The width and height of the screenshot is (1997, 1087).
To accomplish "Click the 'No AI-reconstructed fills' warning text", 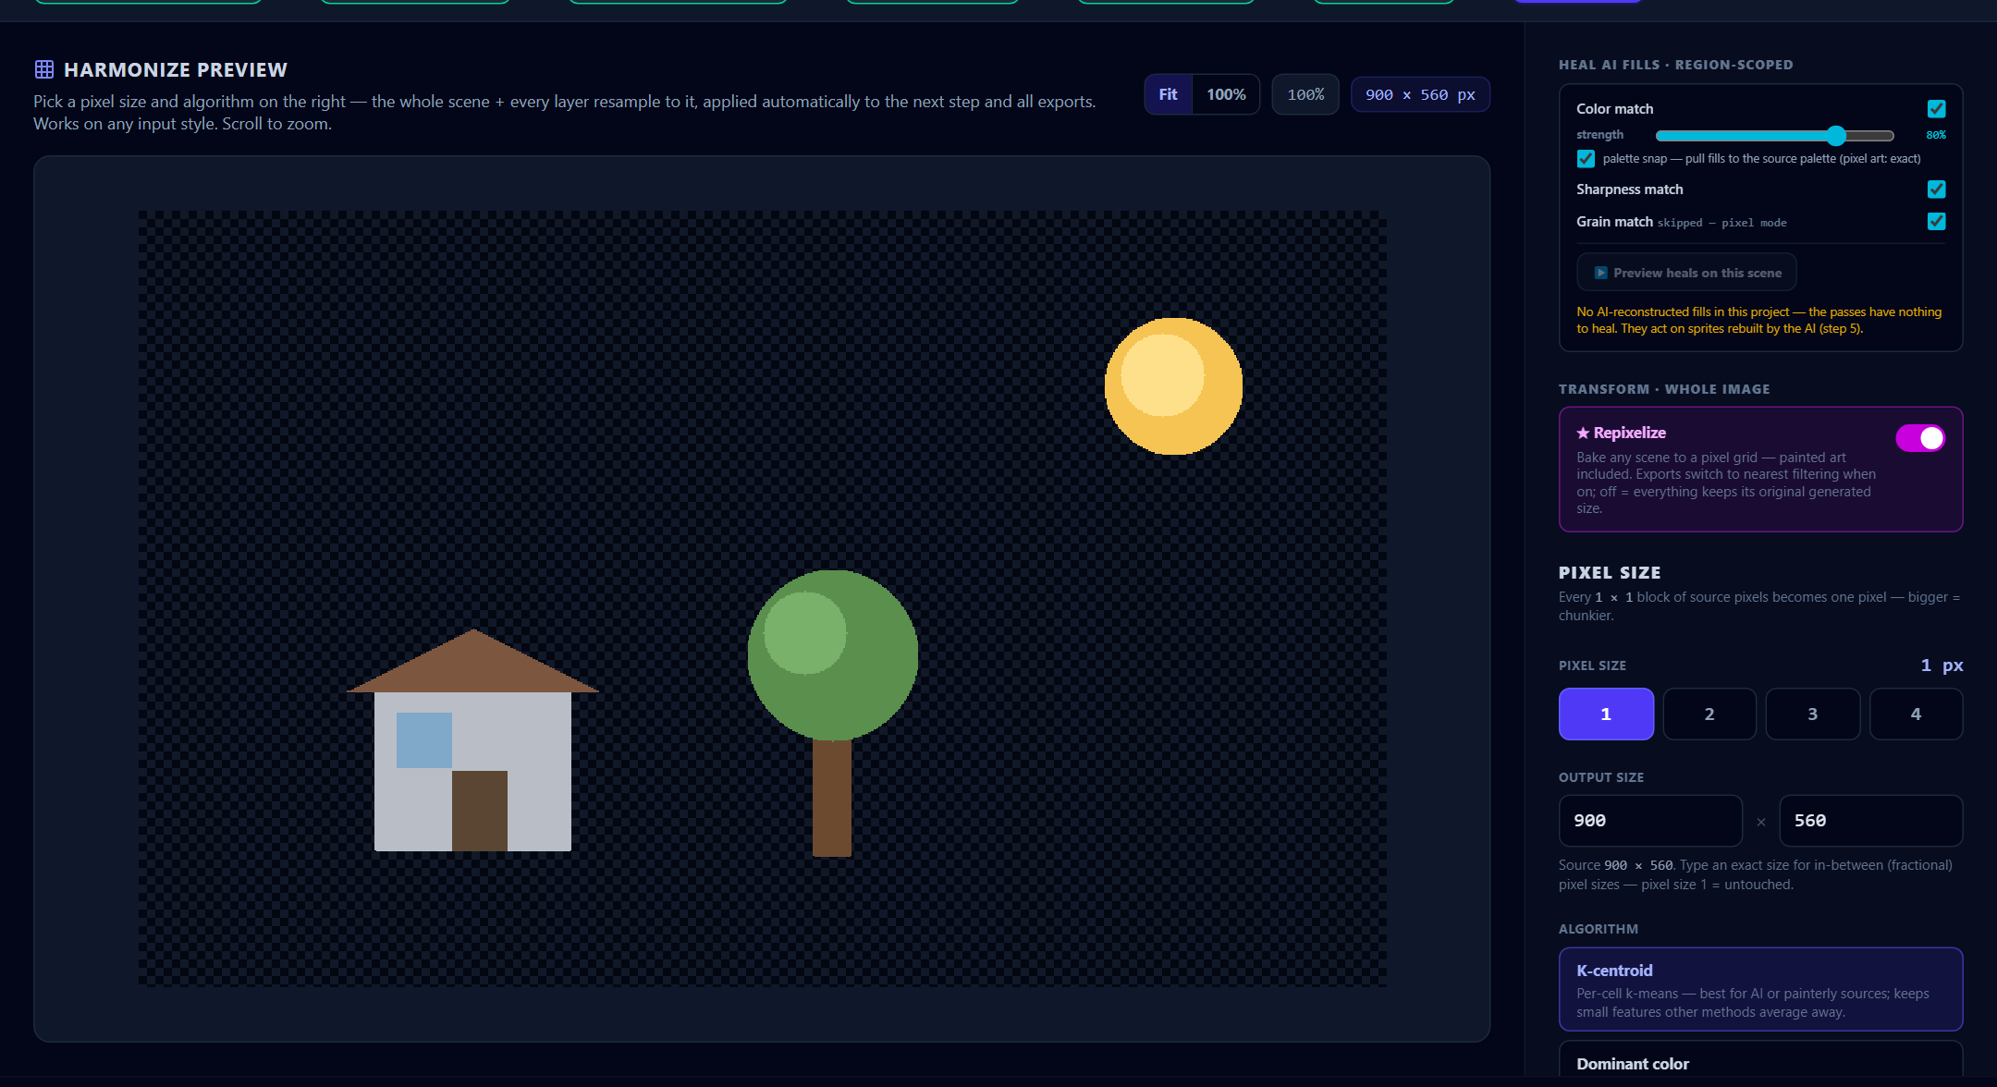I will click(1758, 320).
